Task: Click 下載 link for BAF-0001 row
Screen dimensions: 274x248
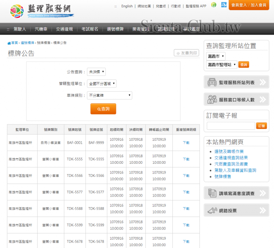Action: 186,143
